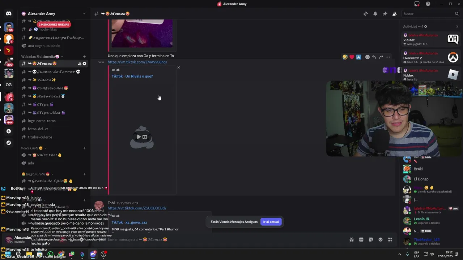
Task: Open the OG server in server list
Action: (x=9, y=85)
